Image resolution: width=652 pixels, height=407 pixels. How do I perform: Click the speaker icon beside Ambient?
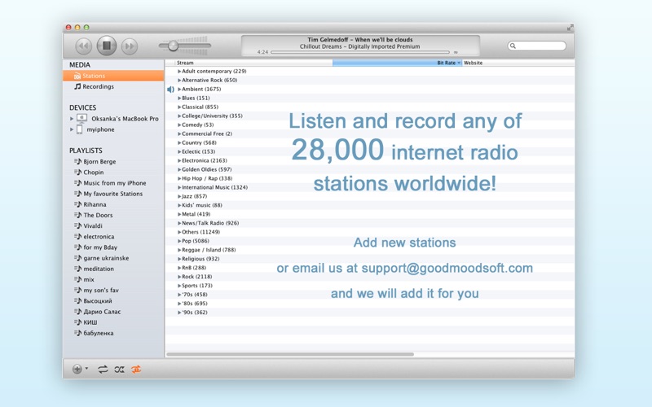171,90
